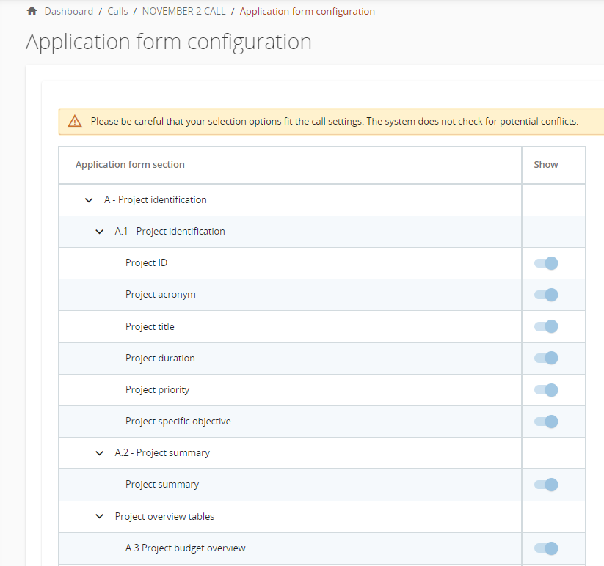Collapse Project overview tables group
Viewport: 604px width, 566px height.
tap(100, 517)
